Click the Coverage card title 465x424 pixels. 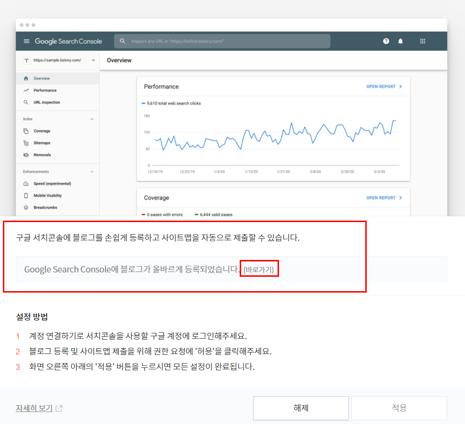pyautogui.click(x=157, y=198)
